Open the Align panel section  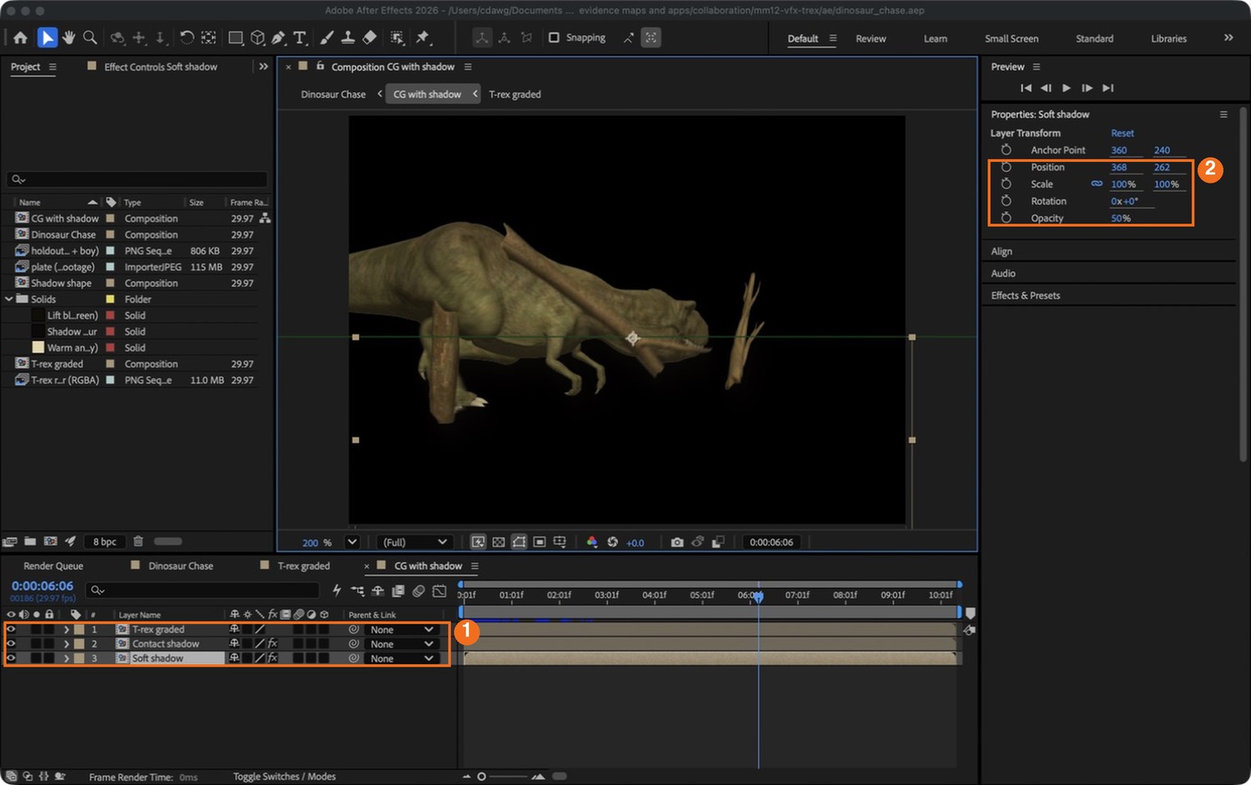coord(1001,251)
